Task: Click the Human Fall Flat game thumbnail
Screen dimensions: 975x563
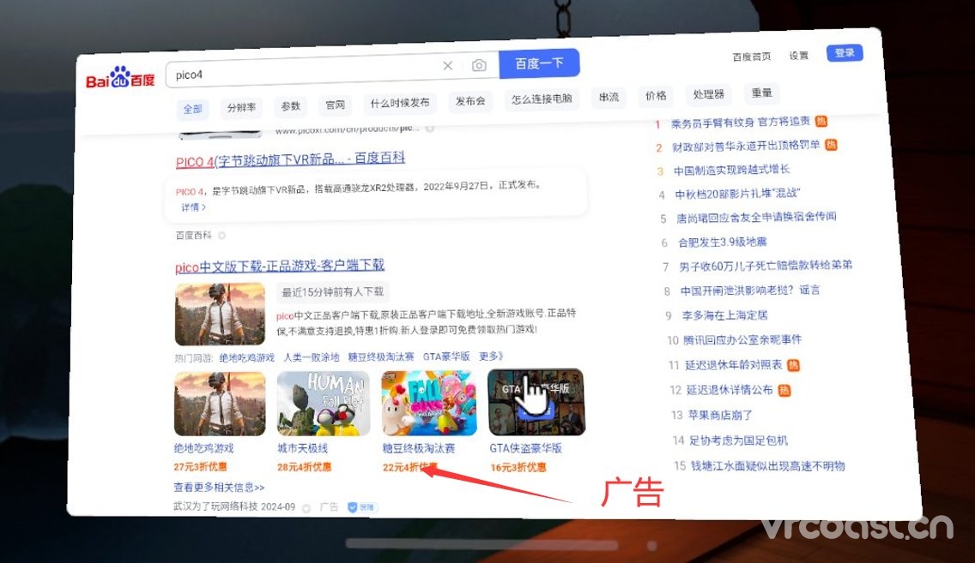Action: coord(324,404)
